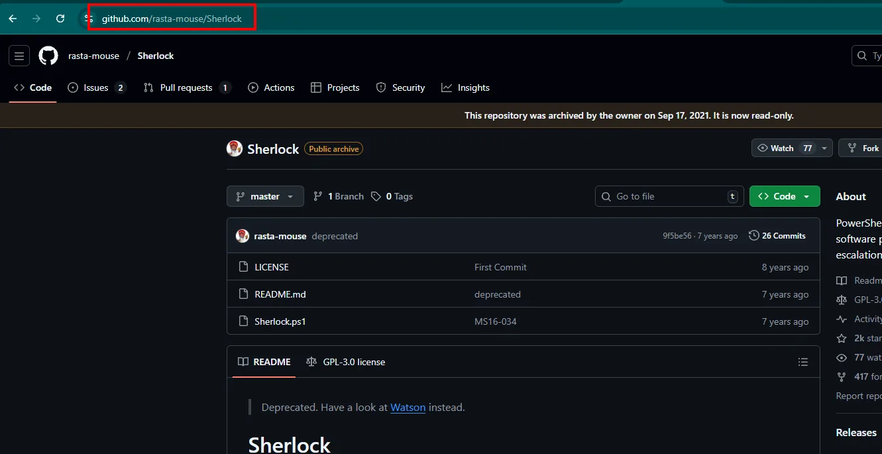Select the README tab in file viewer
Screen dimensions: 882x454
coord(264,362)
